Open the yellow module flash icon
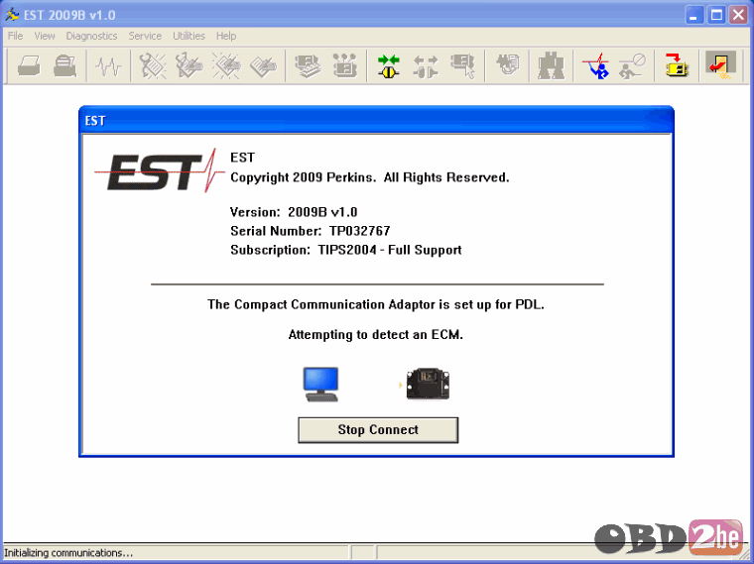Image resolution: width=754 pixels, height=564 pixels. coord(677,65)
